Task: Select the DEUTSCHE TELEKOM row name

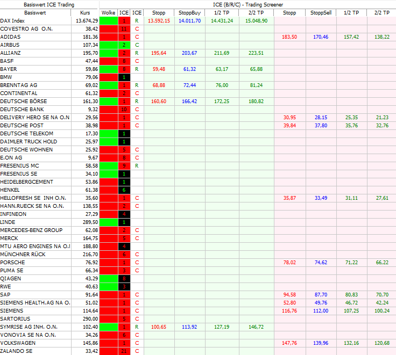Action: tap(26, 134)
